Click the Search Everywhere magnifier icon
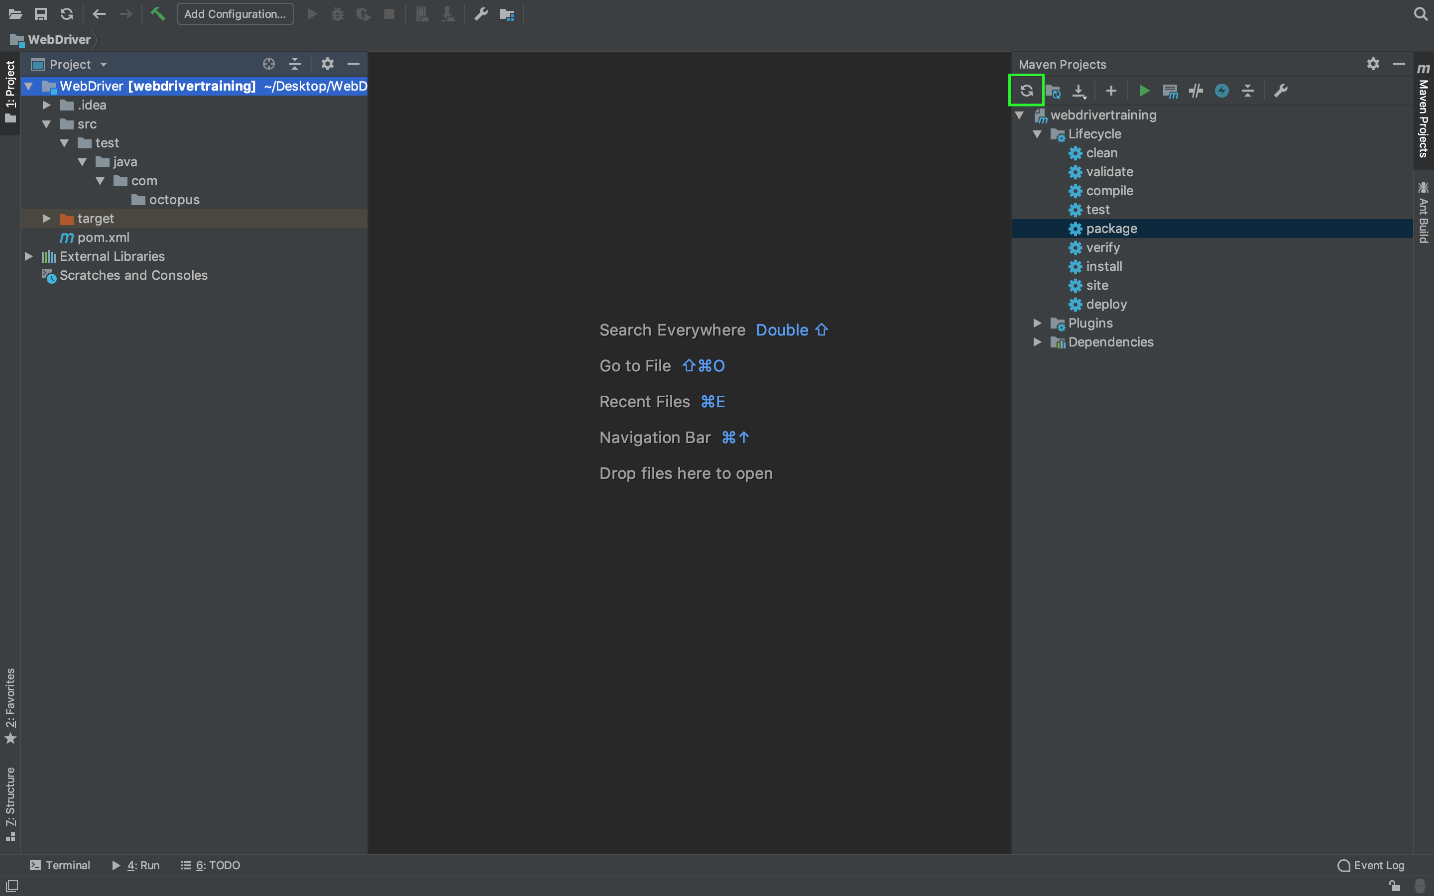Image resolution: width=1434 pixels, height=896 pixels. pos(1421,13)
